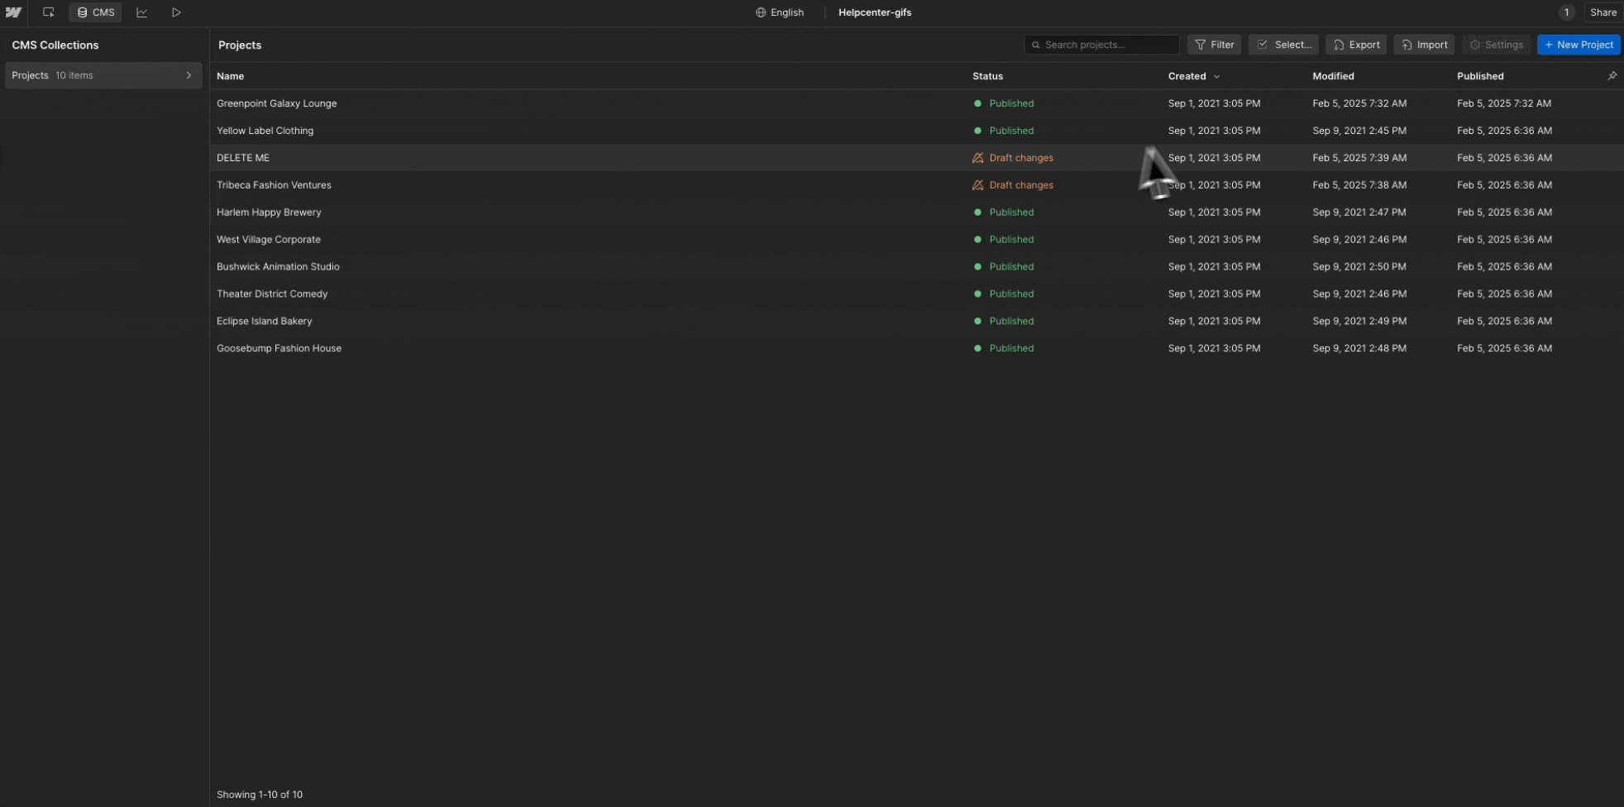This screenshot has height=807, width=1624.
Task: Open Harlem Happy Brewery item
Action: coord(269,212)
